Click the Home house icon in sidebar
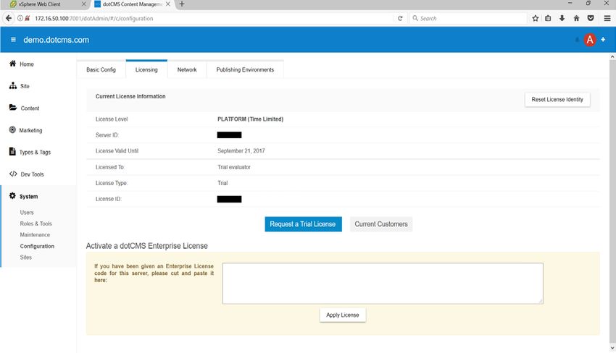This screenshot has height=353, width=616. click(x=12, y=64)
